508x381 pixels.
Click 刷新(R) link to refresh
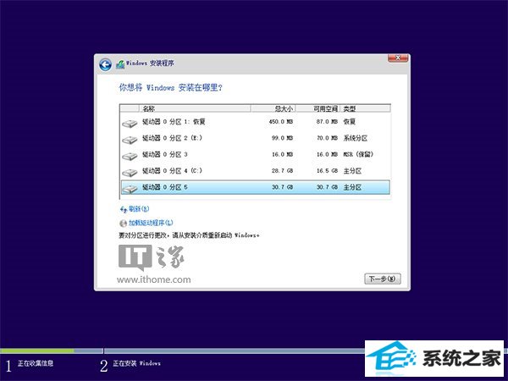(139, 209)
